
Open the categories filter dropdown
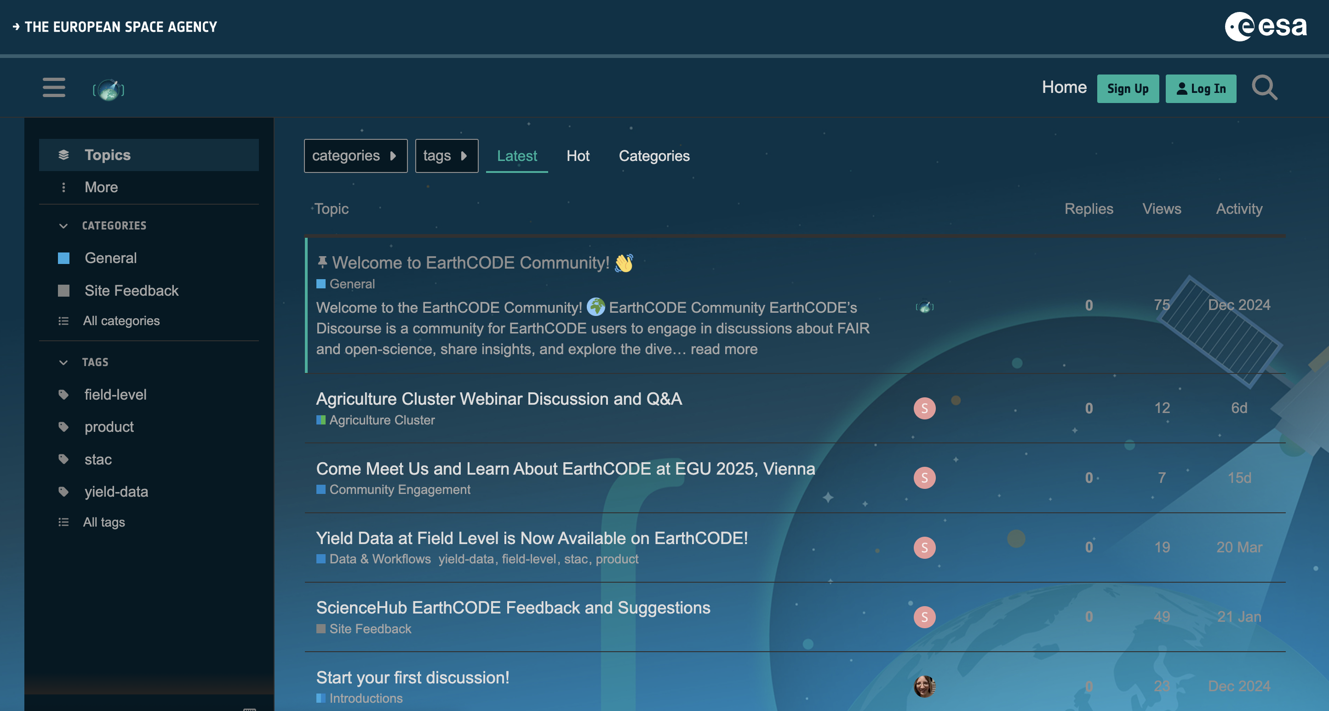355,156
